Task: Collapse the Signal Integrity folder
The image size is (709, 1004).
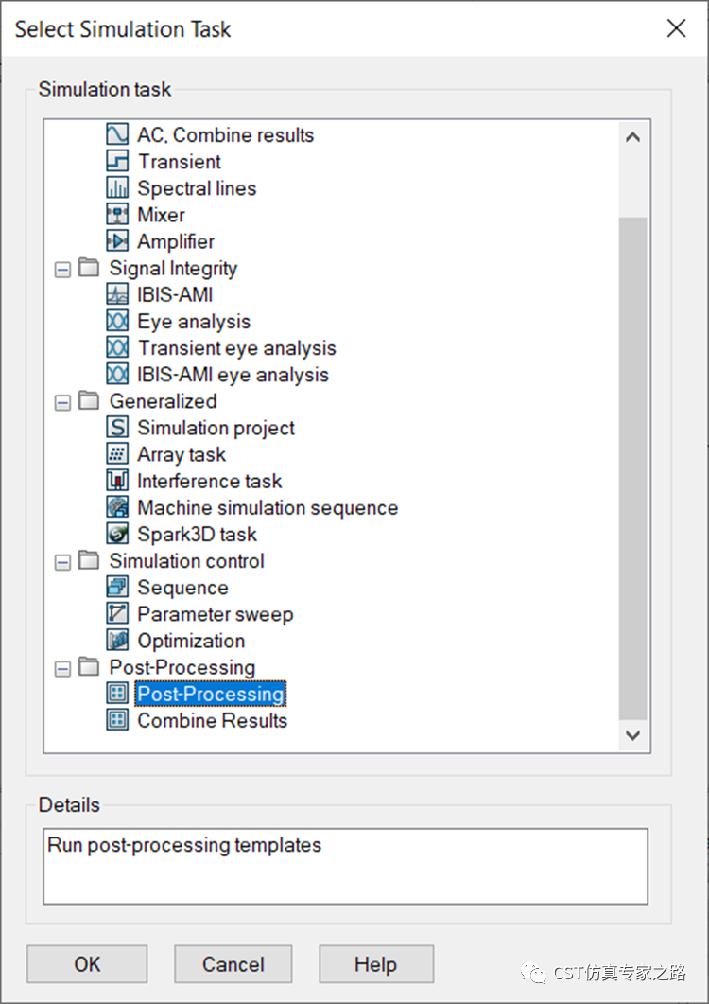Action: tap(62, 270)
